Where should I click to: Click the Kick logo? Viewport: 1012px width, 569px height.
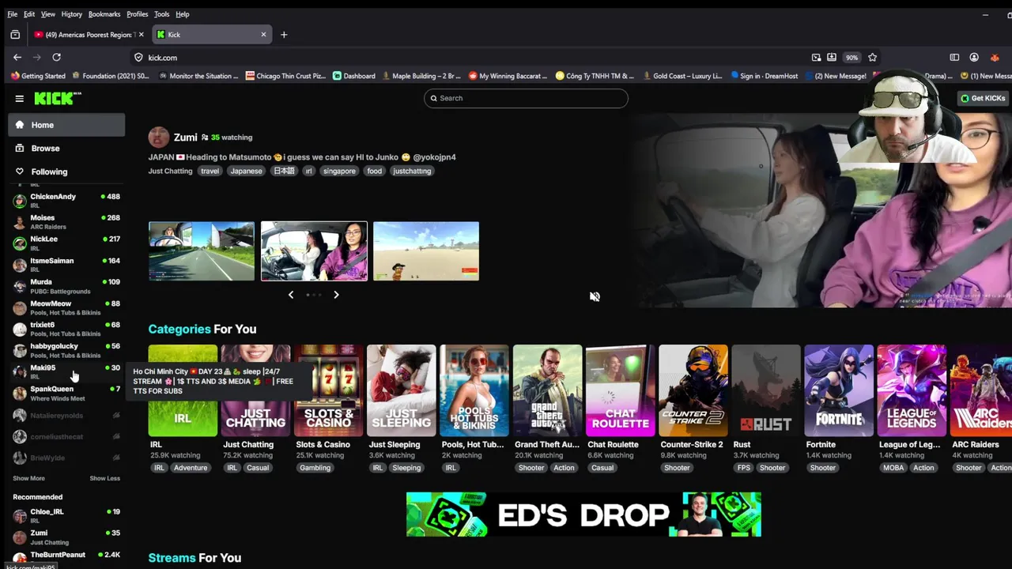[x=57, y=98]
